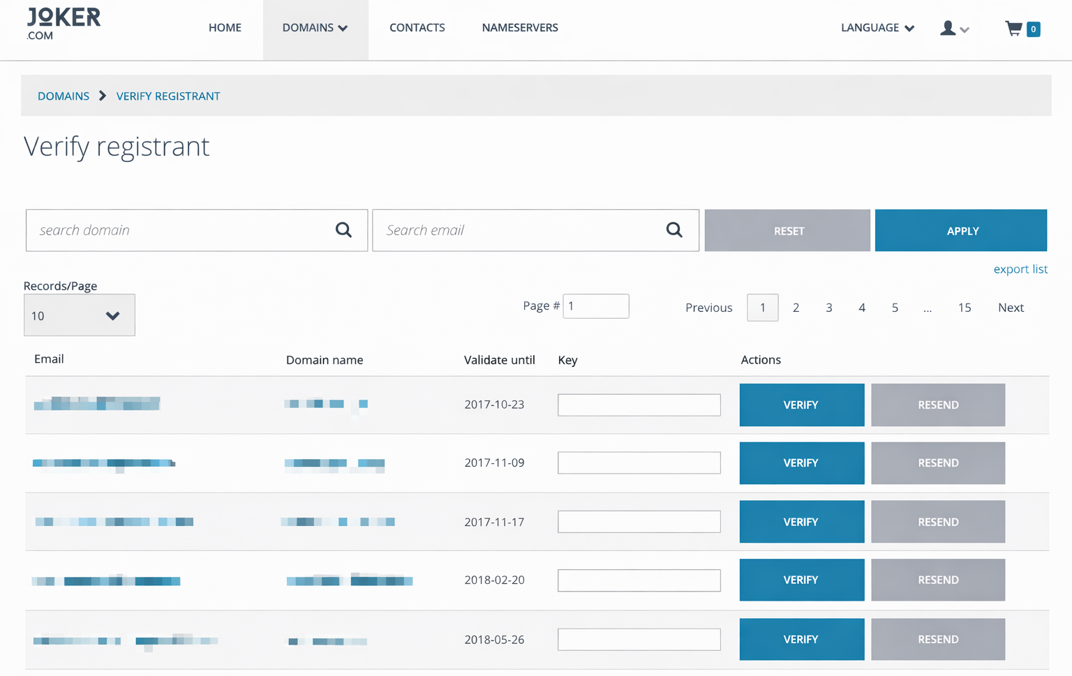Open the Language dropdown
This screenshot has height=676, width=1072.
pyautogui.click(x=877, y=28)
